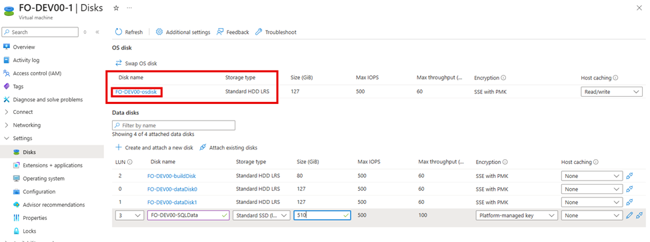
Task: Open Operating system settings
Action: (x=43, y=179)
